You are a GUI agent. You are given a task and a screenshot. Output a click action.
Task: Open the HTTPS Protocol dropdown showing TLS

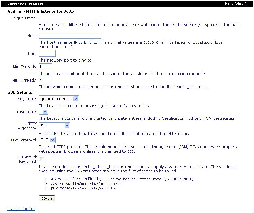[x=47, y=140]
